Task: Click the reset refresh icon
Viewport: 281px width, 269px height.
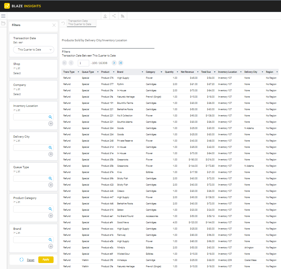Action: [x=22, y=260]
